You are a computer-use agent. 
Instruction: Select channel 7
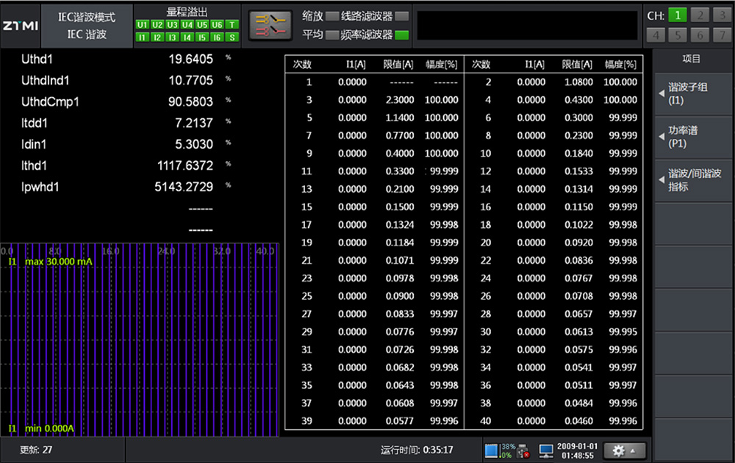[723, 35]
